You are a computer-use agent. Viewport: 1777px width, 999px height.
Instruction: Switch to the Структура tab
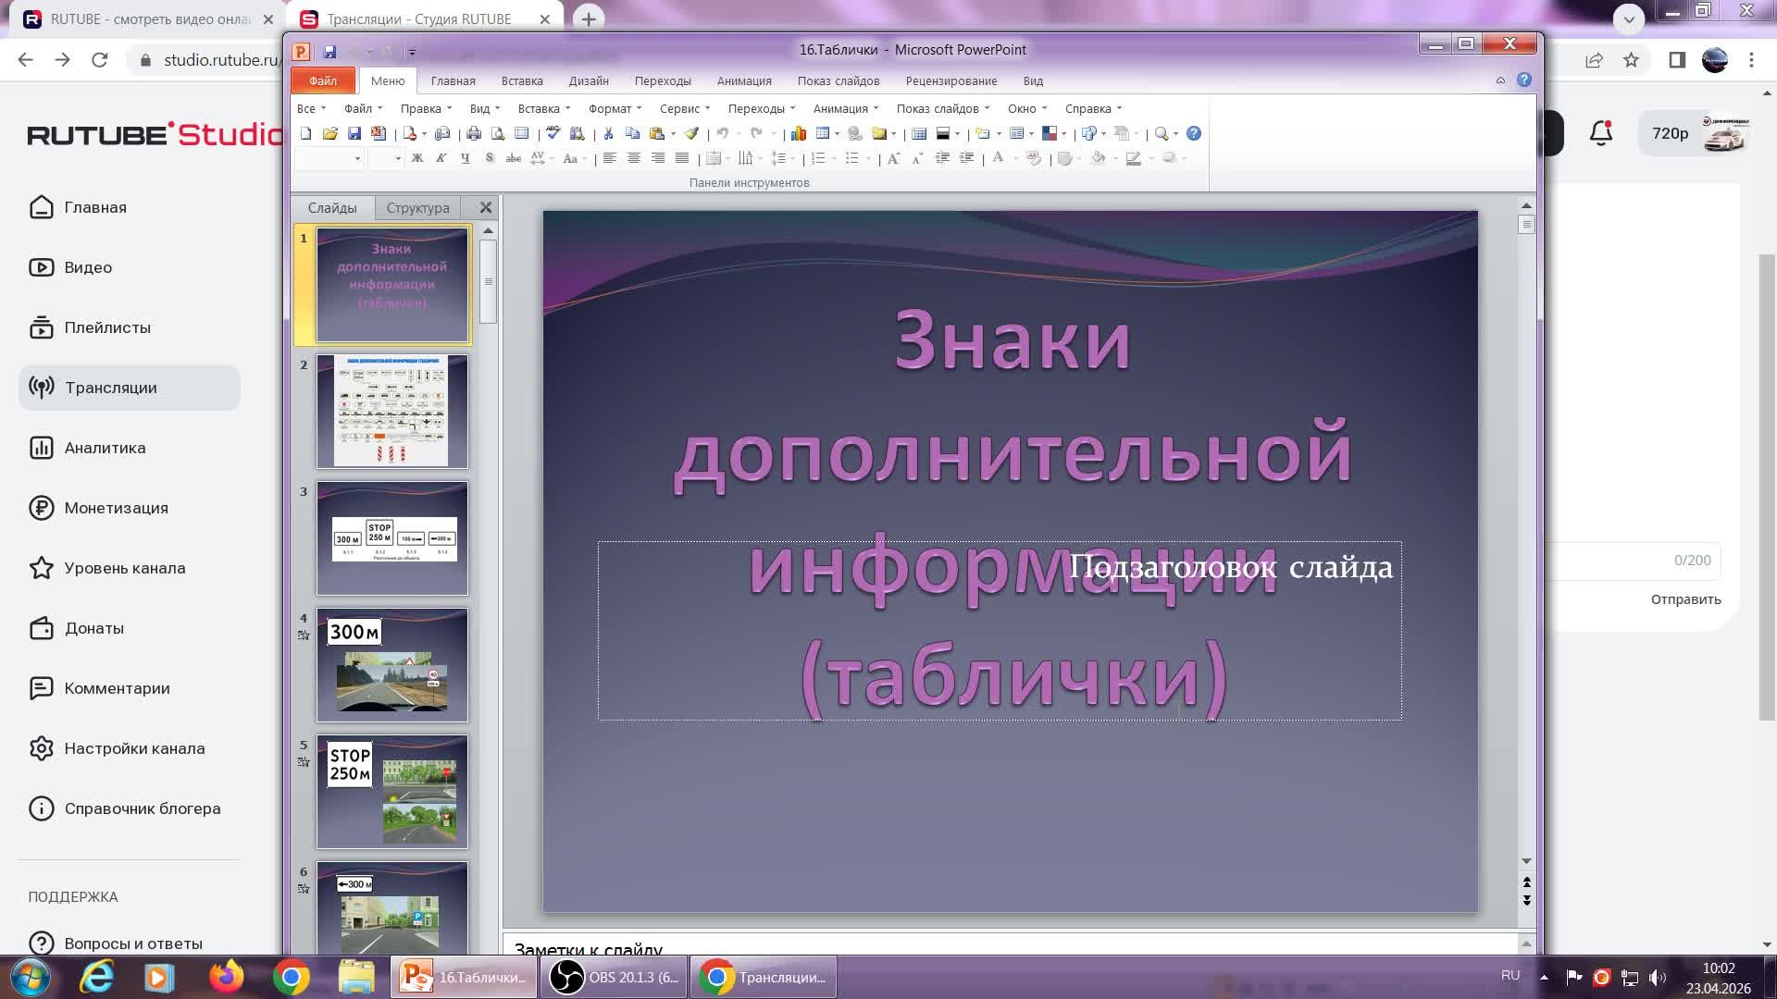[417, 208]
